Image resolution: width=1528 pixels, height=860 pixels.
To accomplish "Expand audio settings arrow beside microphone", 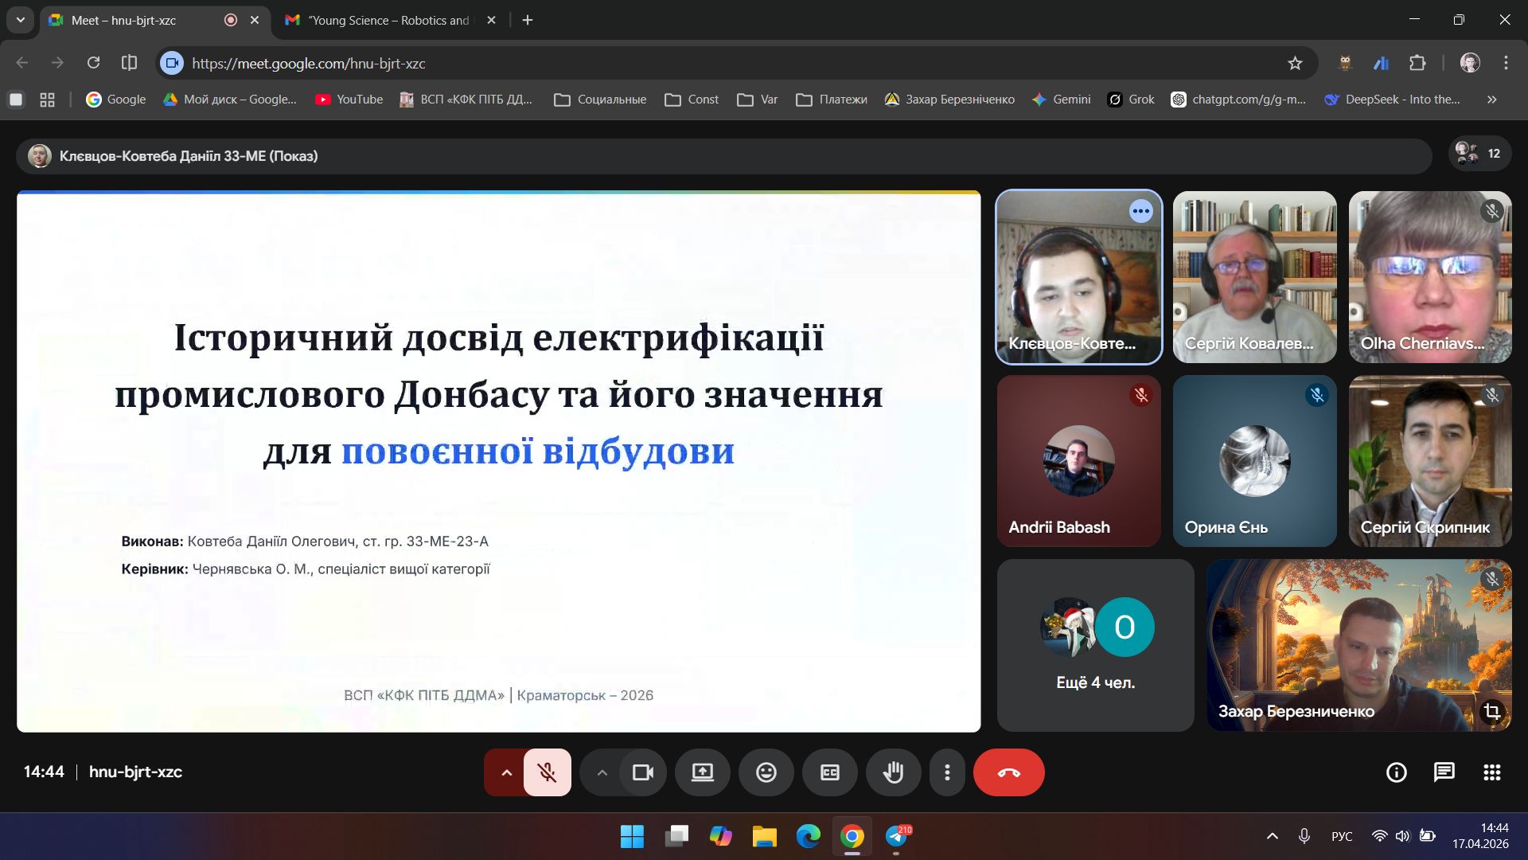I will pos(506,772).
